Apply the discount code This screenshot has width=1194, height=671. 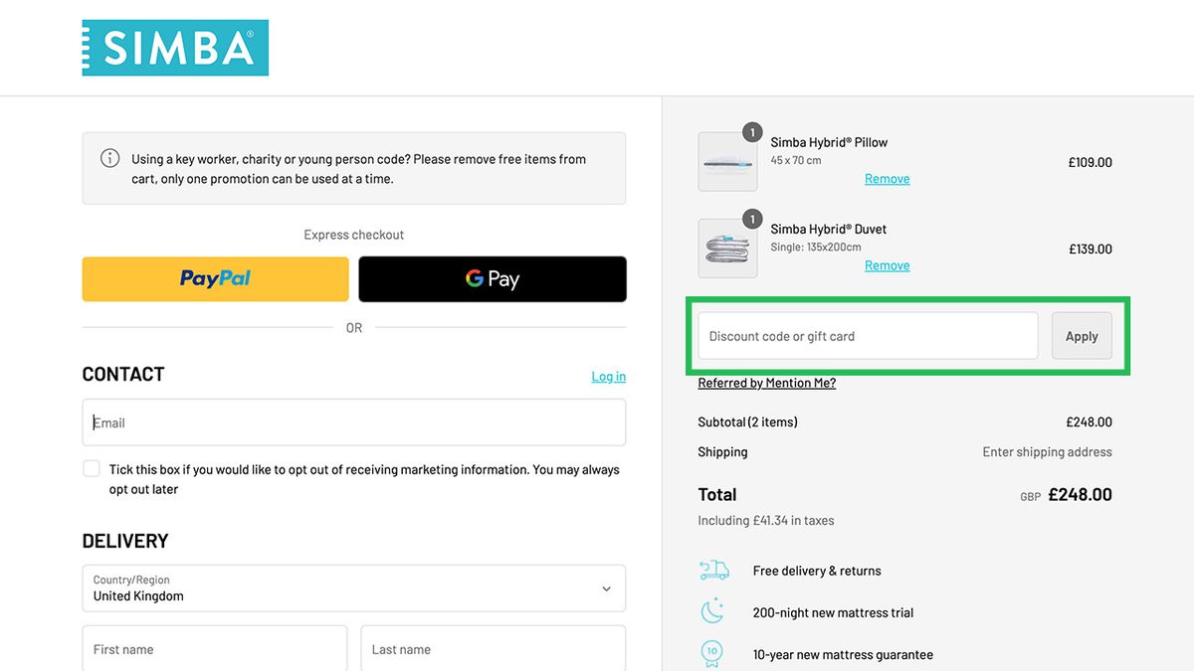pos(1082,336)
